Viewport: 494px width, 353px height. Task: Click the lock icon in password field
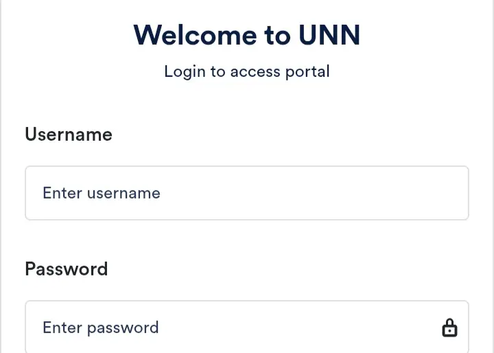click(x=449, y=328)
